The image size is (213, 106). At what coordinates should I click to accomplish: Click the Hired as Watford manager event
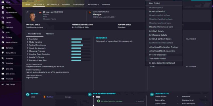coord(112,101)
